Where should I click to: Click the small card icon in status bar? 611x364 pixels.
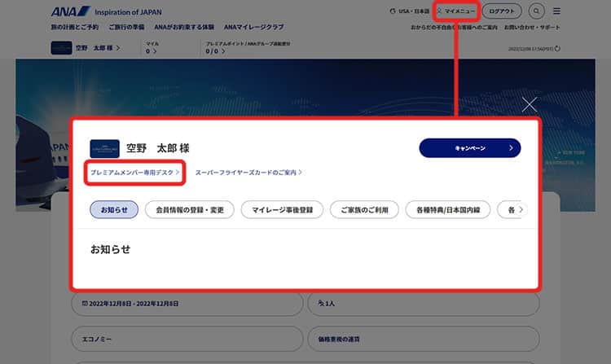(60, 48)
